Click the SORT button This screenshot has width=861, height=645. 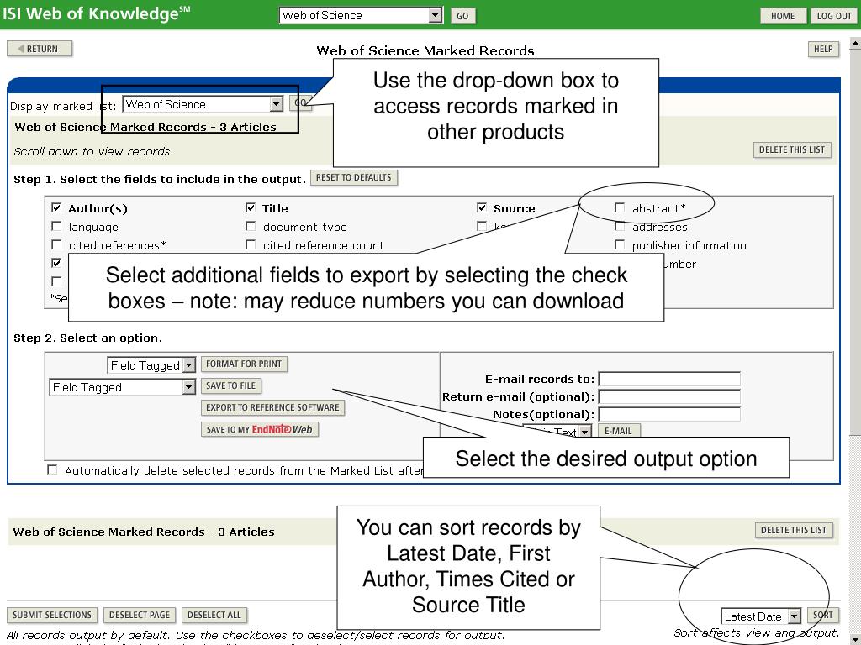click(822, 616)
